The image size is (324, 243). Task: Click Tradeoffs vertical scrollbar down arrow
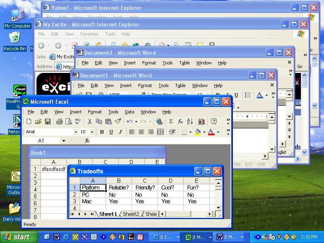[x=218, y=207]
